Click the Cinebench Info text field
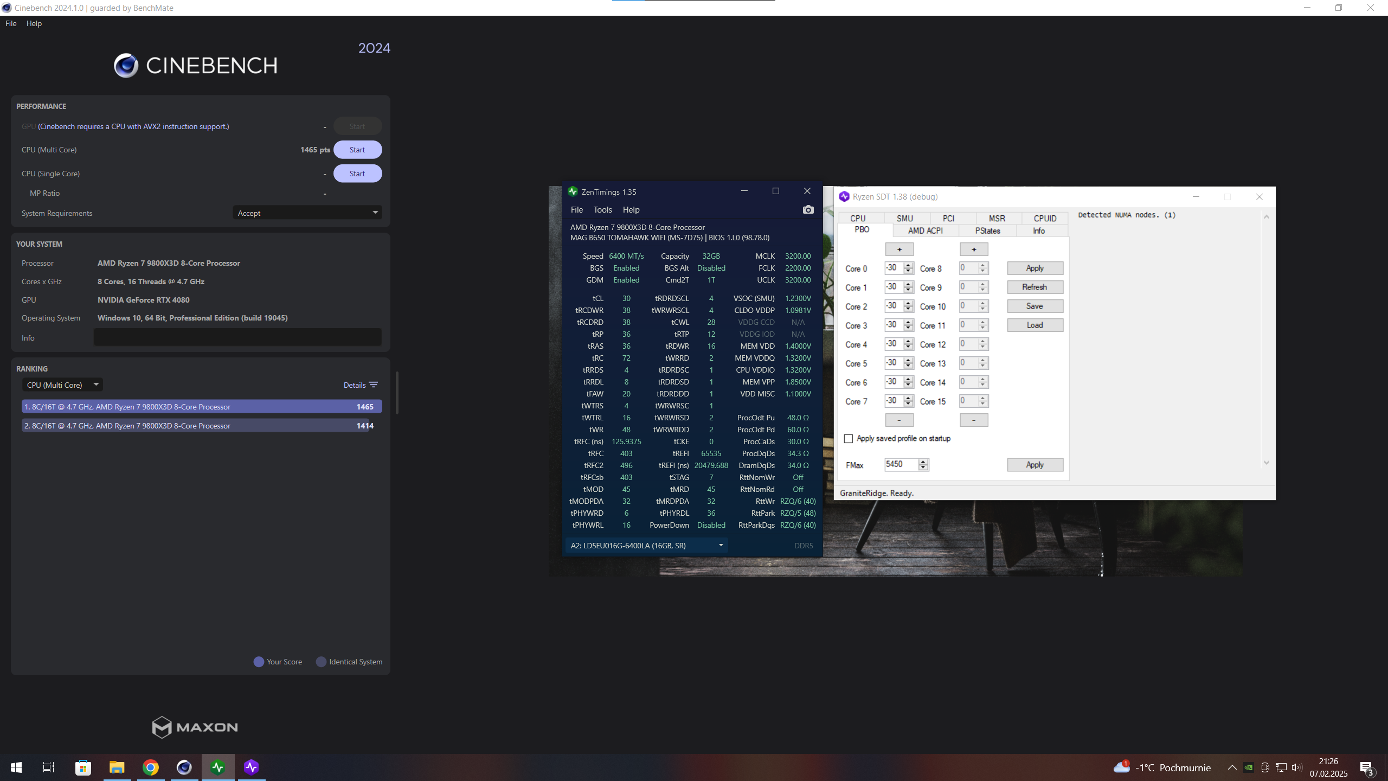Viewport: 1388px width, 781px height. (x=237, y=337)
